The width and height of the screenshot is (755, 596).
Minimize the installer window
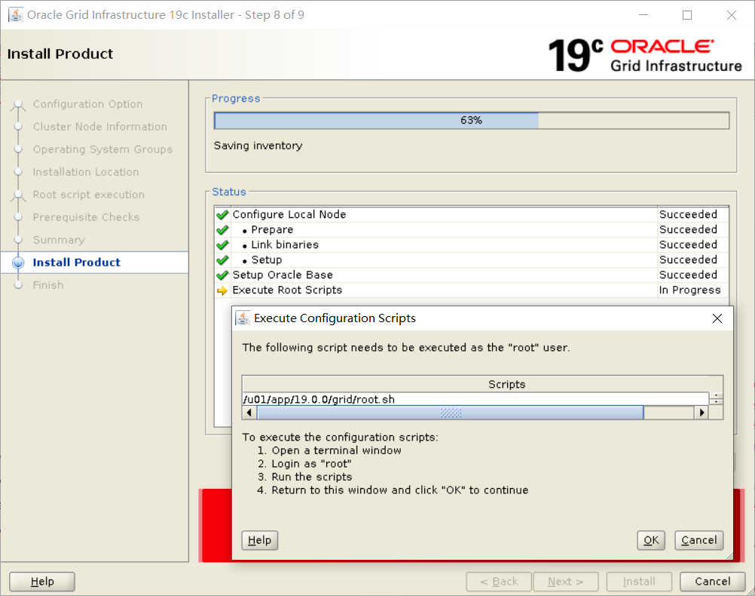pos(643,15)
